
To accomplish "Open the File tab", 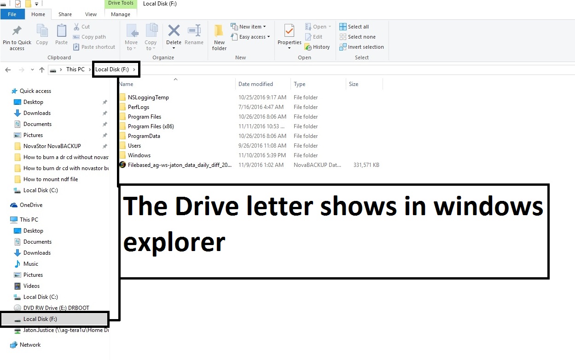I will pos(12,14).
